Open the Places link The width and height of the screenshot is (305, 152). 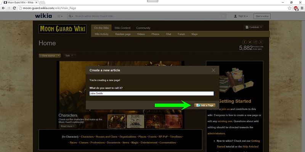click(x=142, y=137)
